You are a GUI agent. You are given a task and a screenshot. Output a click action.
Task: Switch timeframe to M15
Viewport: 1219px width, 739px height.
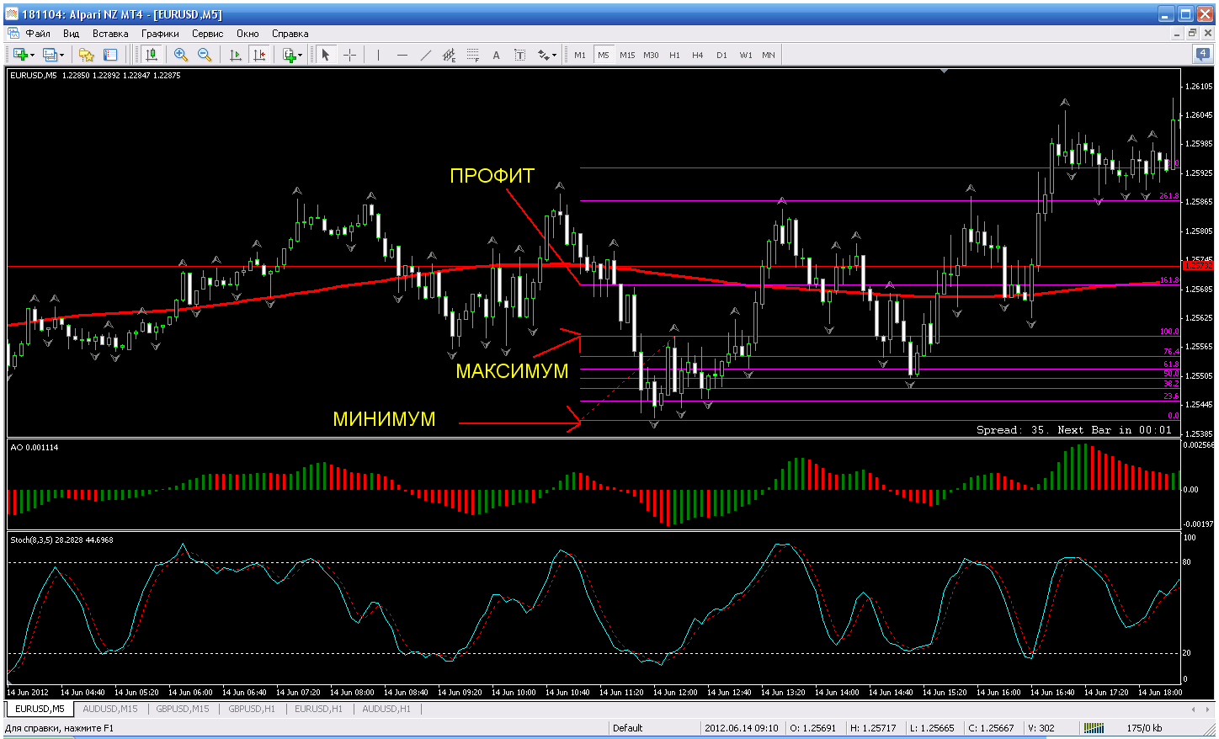click(627, 55)
